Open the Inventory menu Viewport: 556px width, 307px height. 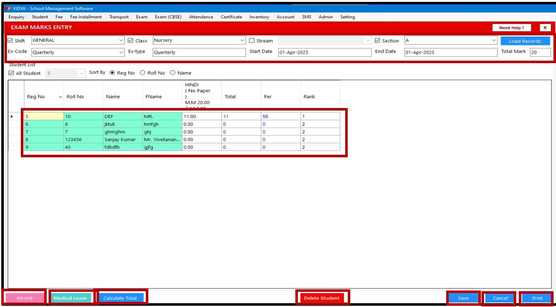coord(259,17)
